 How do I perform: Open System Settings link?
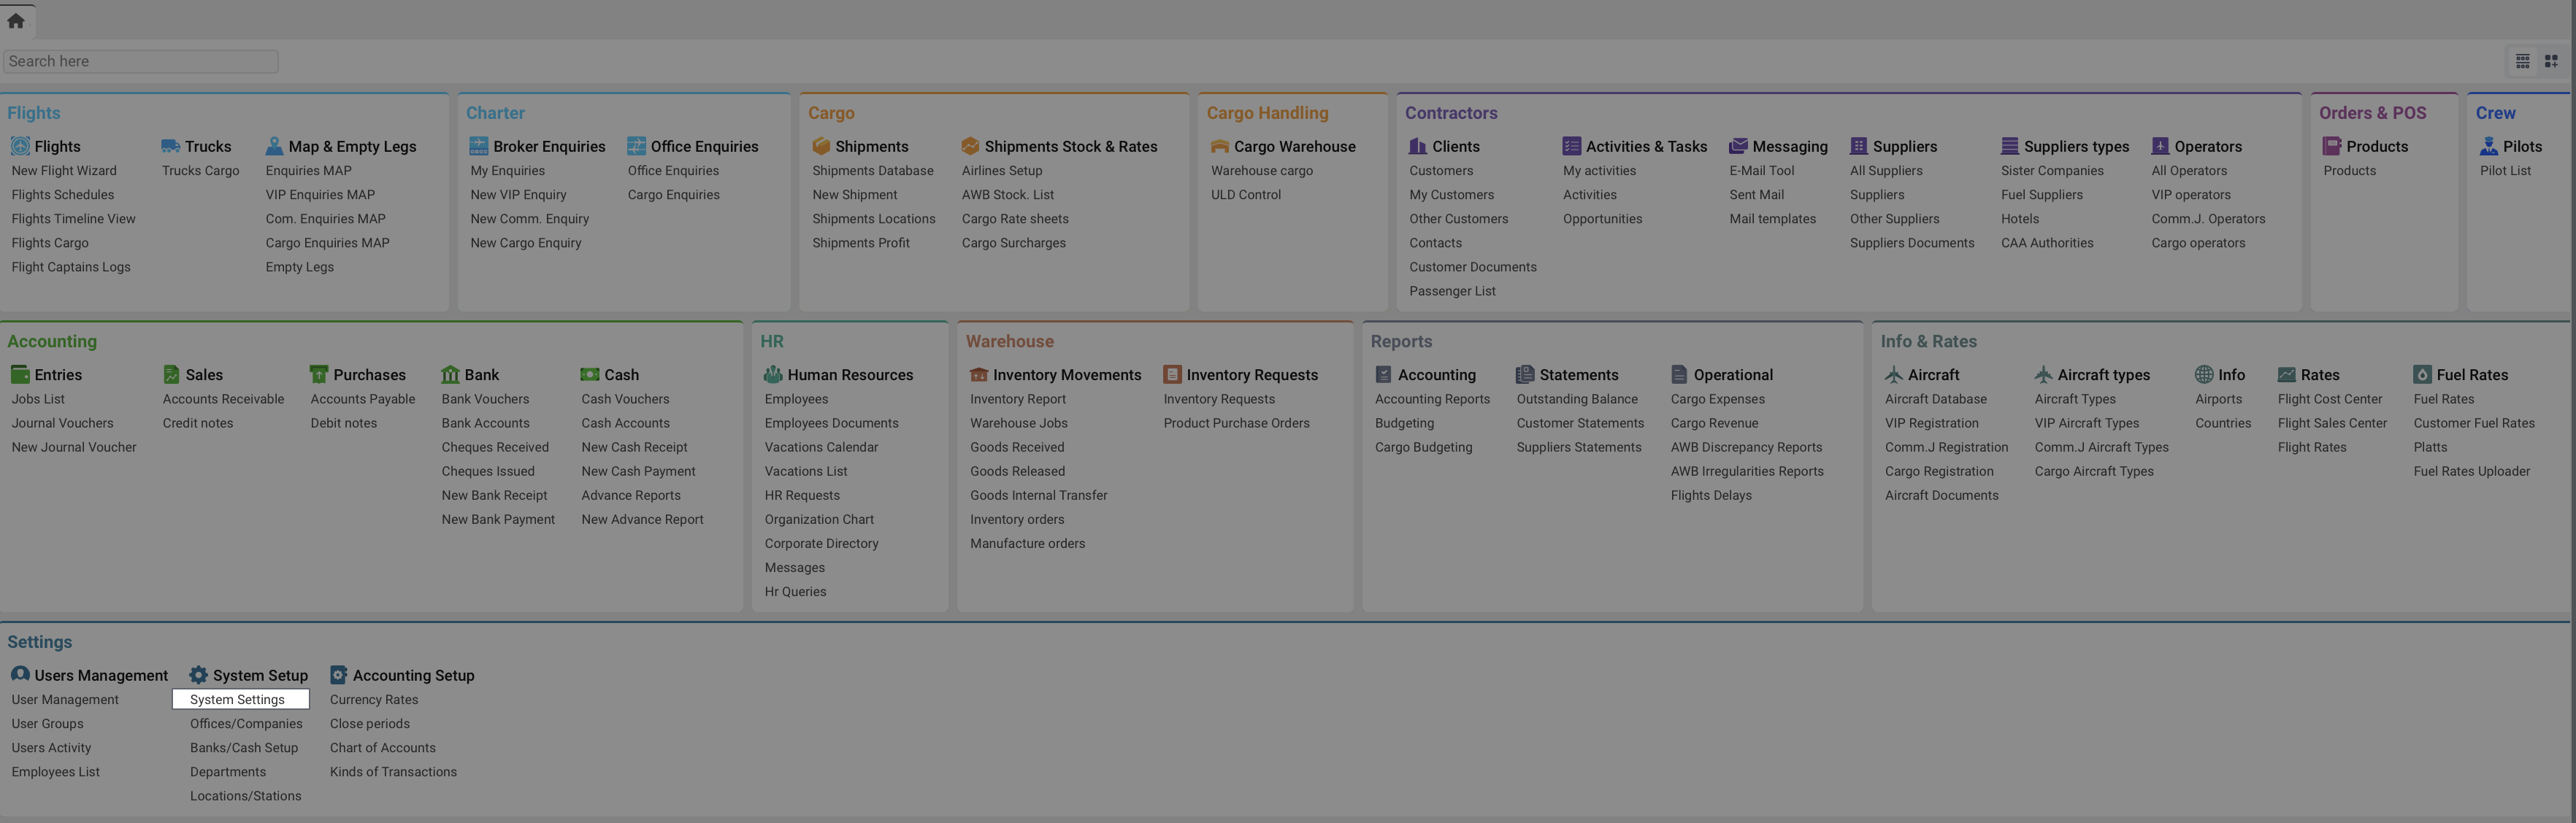pos(237,699)
